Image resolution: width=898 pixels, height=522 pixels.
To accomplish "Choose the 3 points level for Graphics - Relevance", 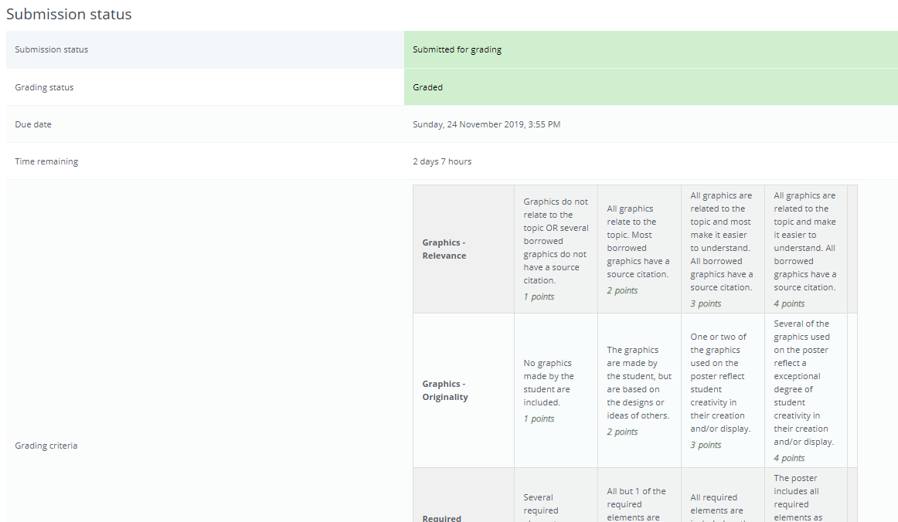I will [723, 249].
